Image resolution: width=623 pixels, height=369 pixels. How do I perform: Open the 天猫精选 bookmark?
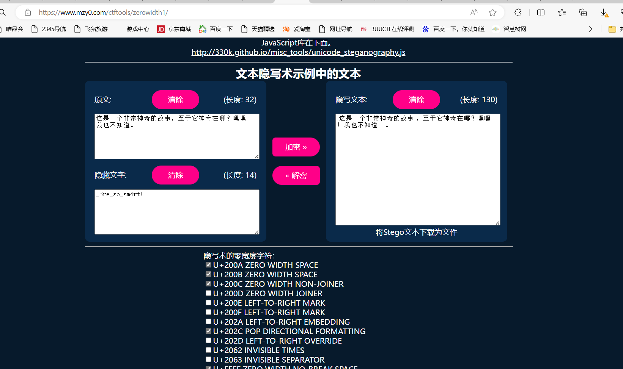coord(258,29)
